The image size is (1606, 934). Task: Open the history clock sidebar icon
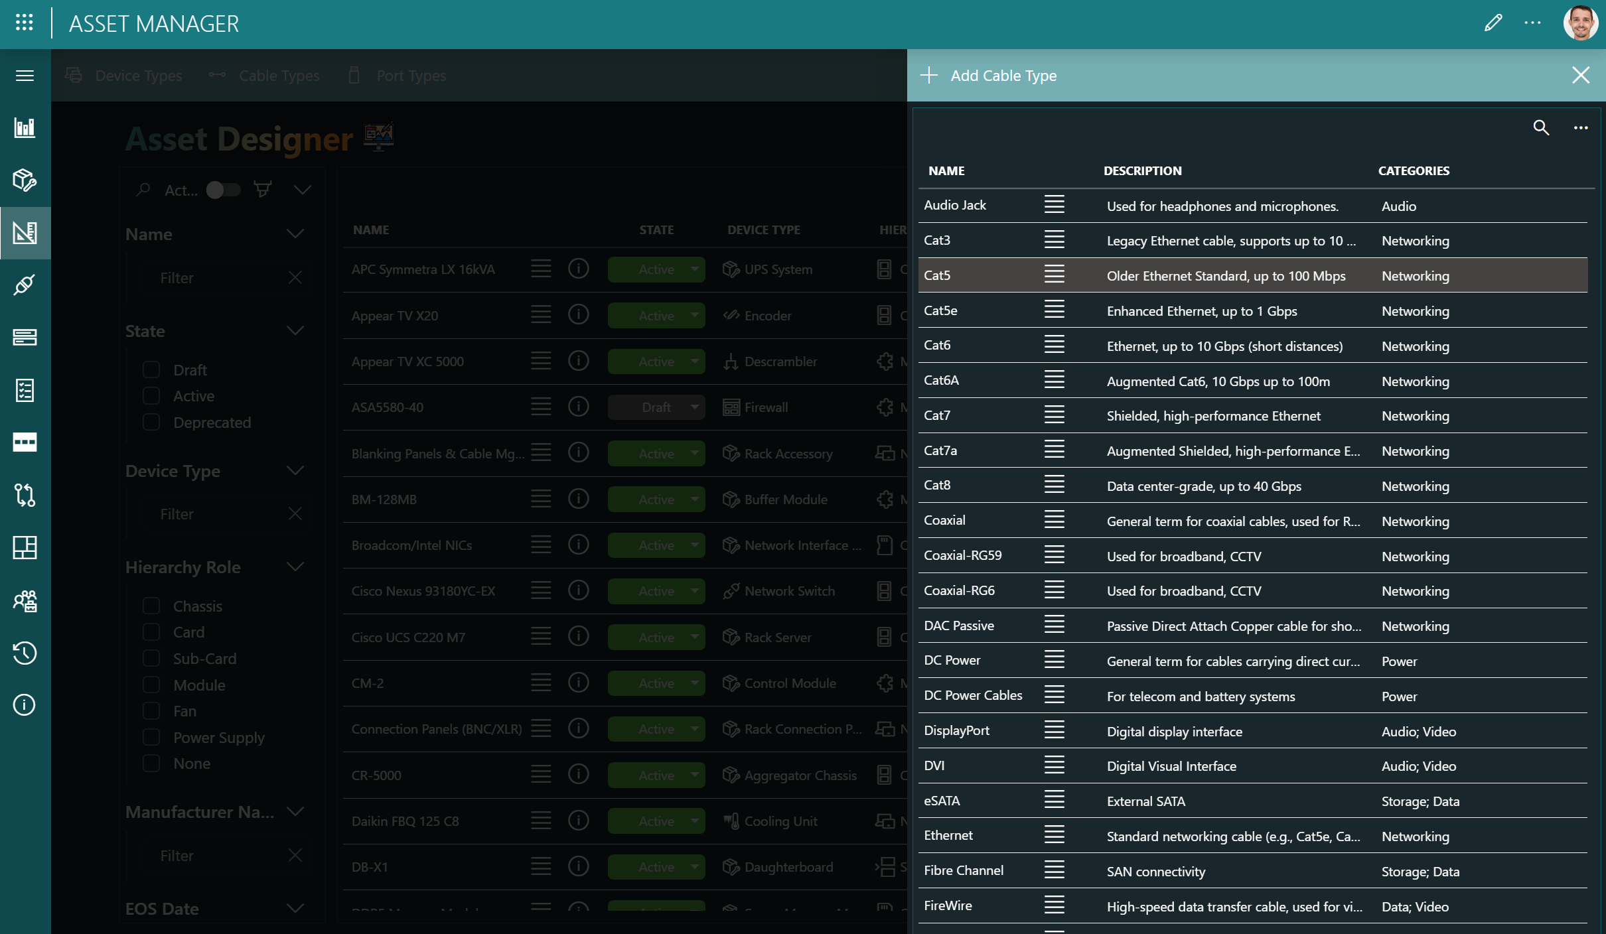(25, 653)
